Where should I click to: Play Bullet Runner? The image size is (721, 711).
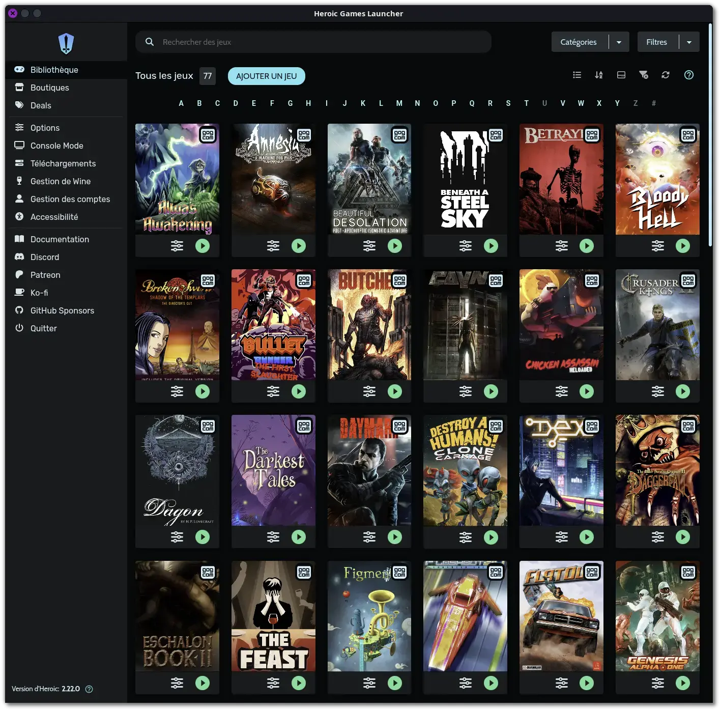pos(299,391)
